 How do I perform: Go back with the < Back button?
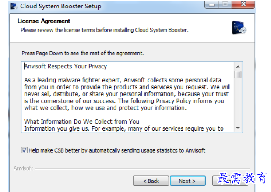(151, 181)
